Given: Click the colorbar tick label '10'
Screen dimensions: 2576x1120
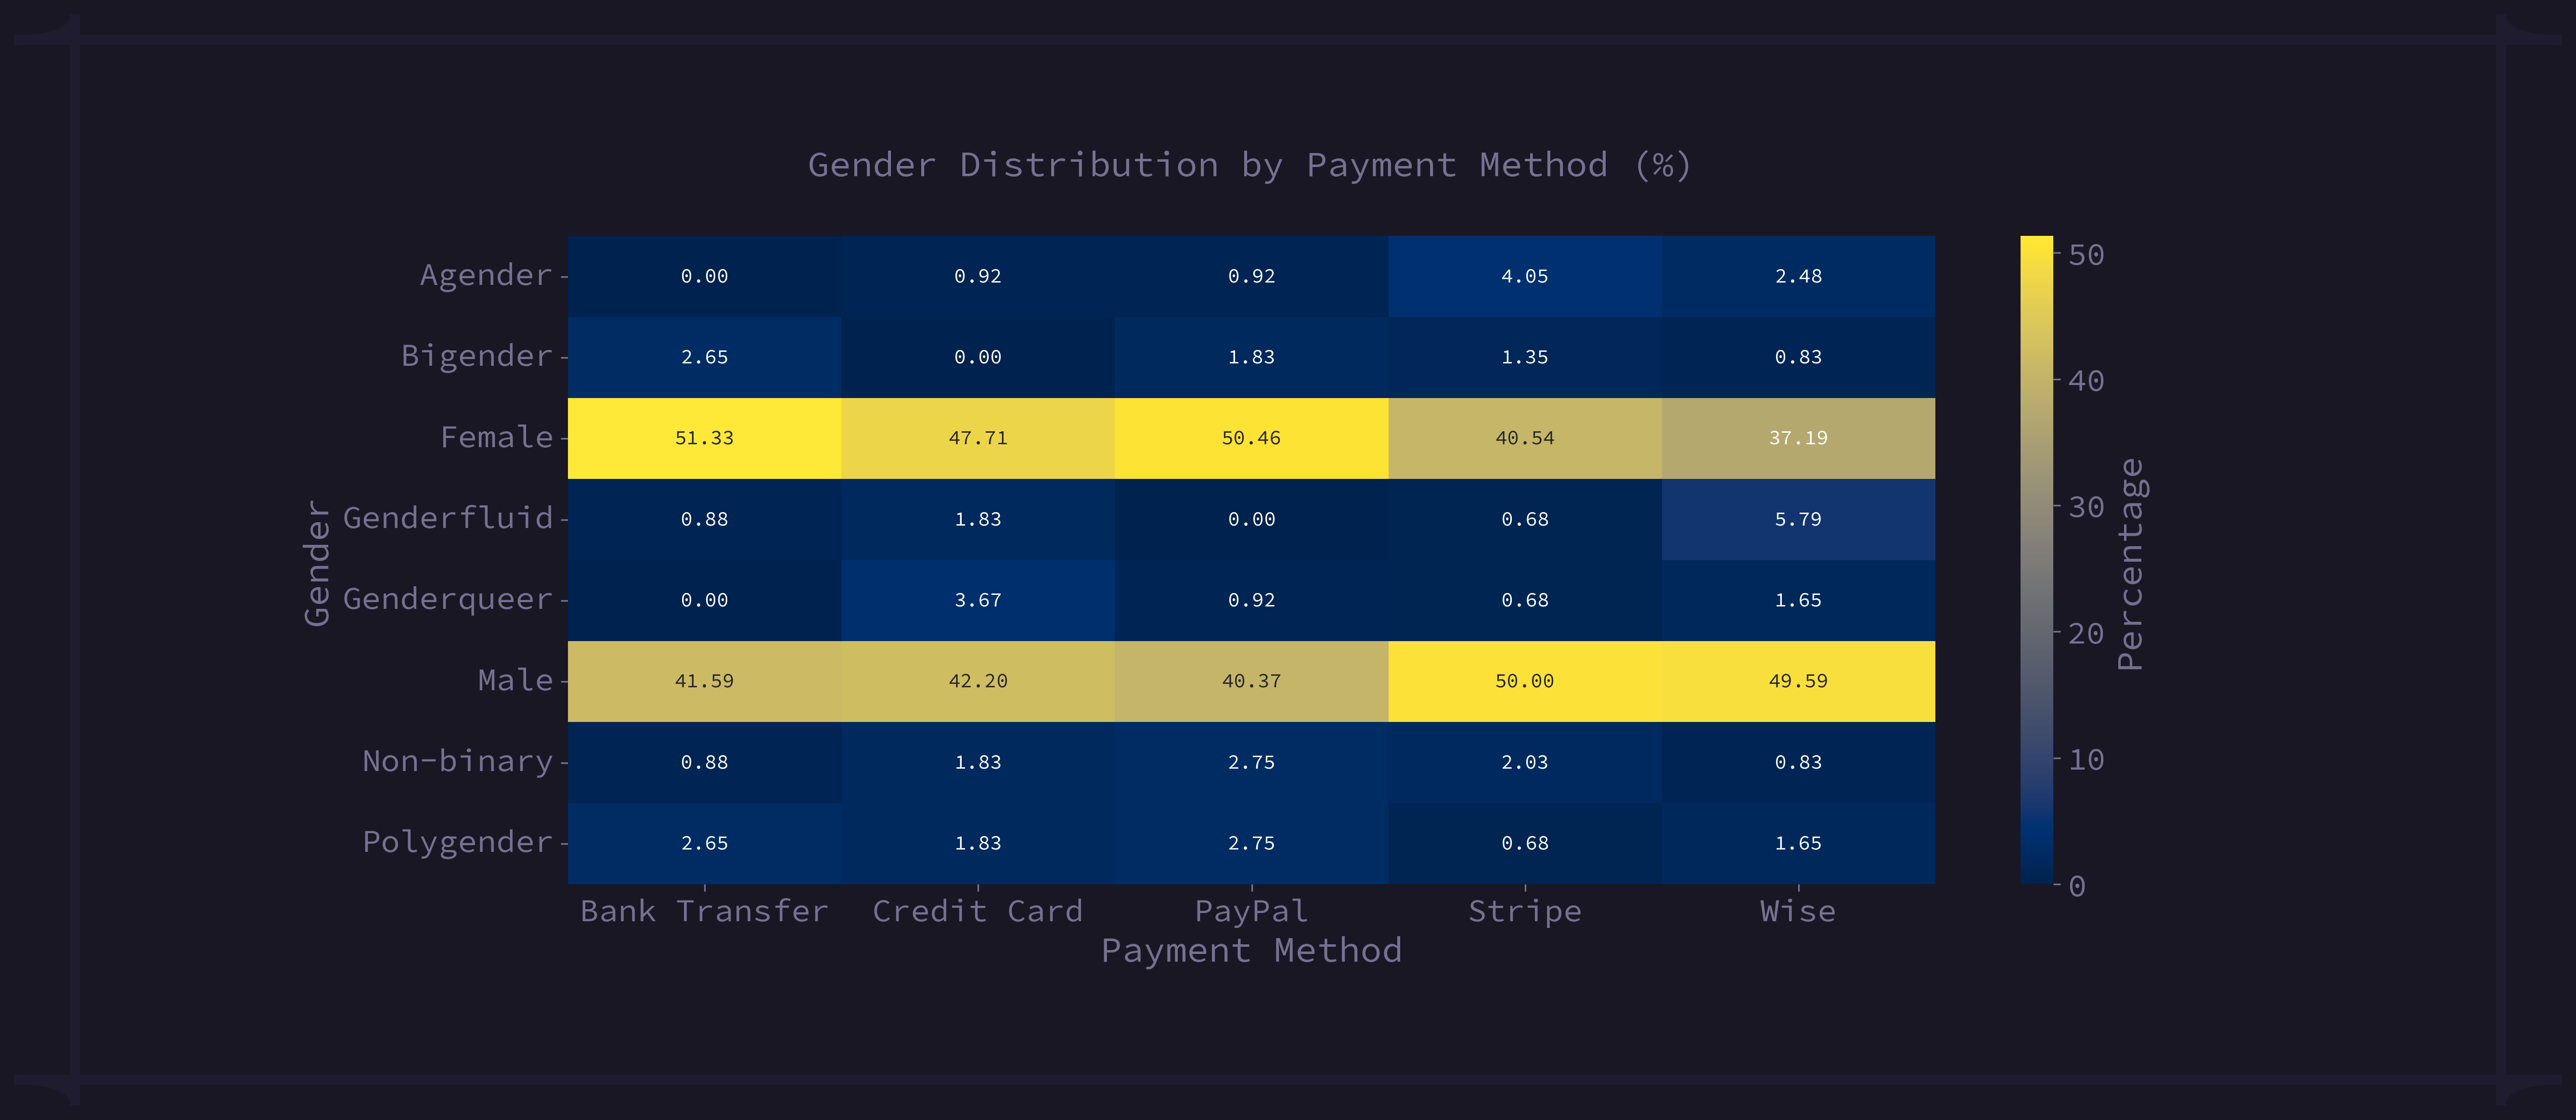Looking at the screenshot, I should (2086, 760).
